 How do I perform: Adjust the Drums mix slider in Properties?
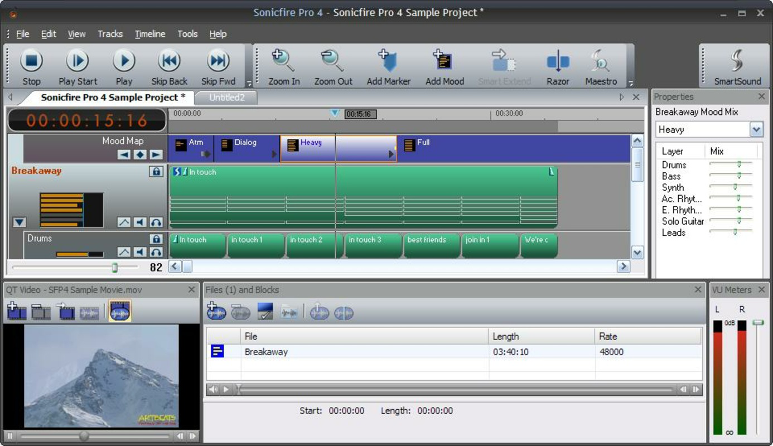click(739, 165)
